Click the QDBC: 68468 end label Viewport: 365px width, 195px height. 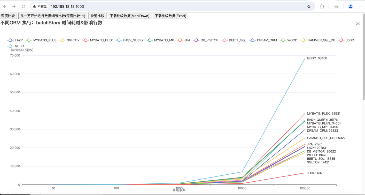[x=317, y=58]
